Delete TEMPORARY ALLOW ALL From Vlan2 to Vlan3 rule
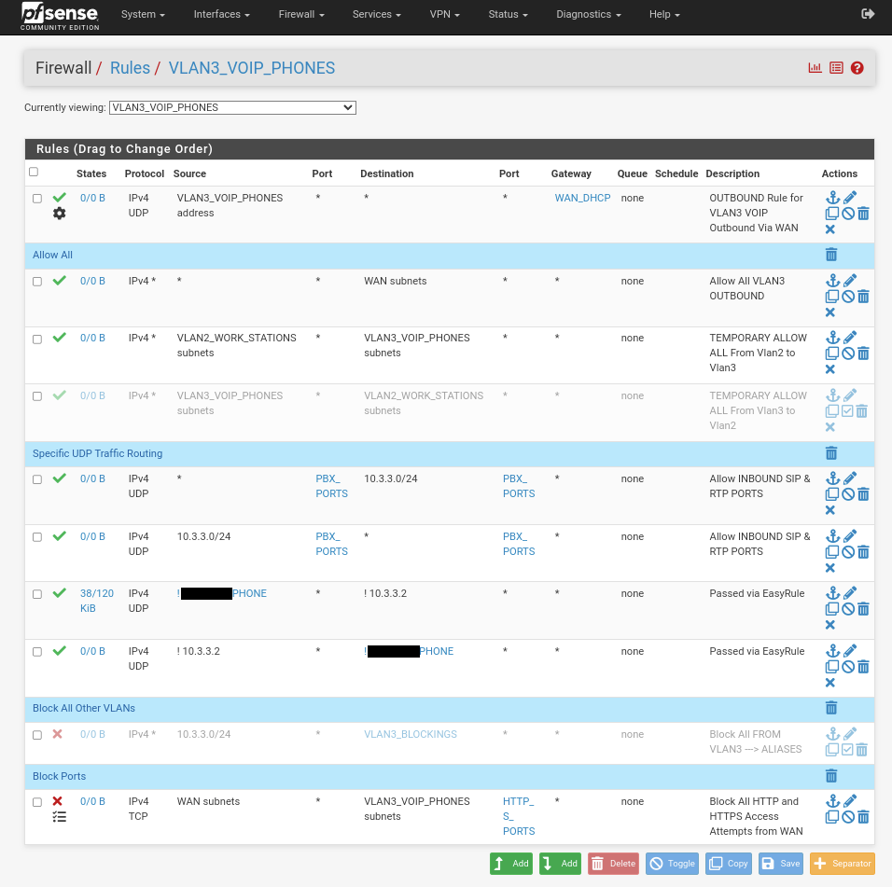This screenshot has height=887, width=892. 863,353
